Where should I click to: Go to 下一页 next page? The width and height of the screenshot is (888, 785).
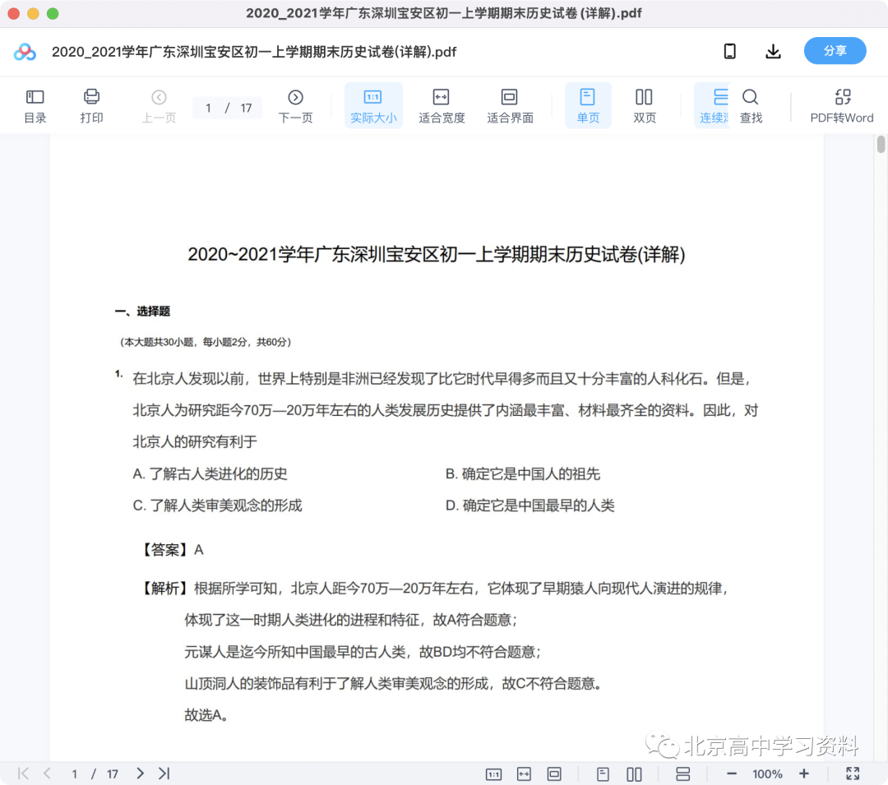(x=295, y=106)
